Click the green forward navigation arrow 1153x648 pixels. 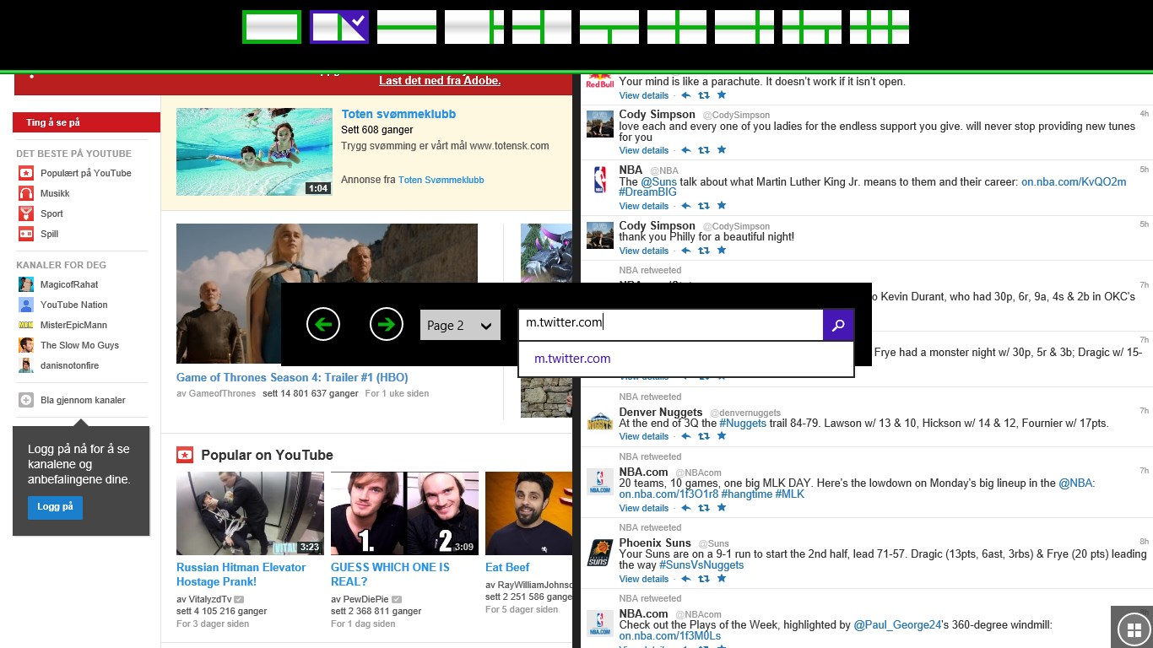386,324
